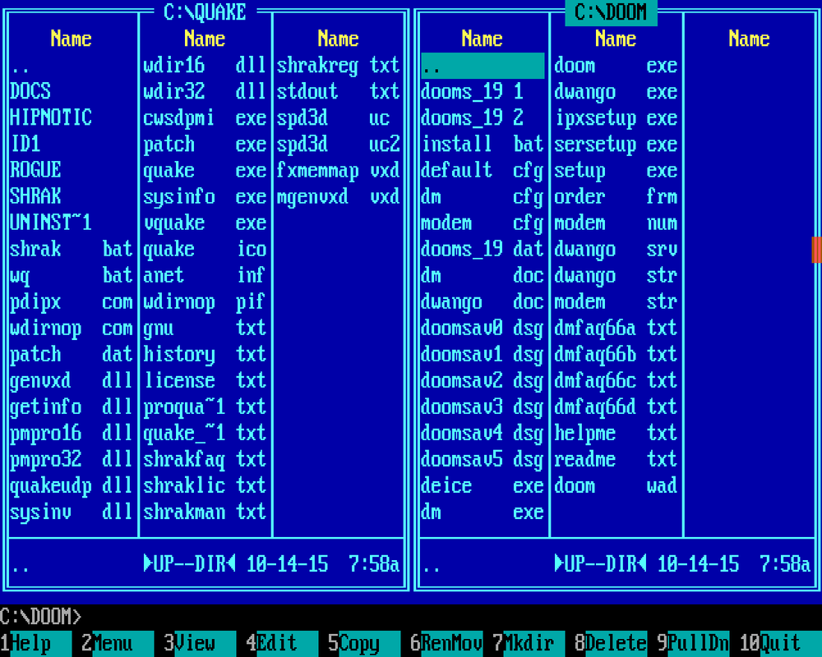Select default cfg file
Image resolution: width=822 pixels, height=657 pixels.
click(483, 171)
